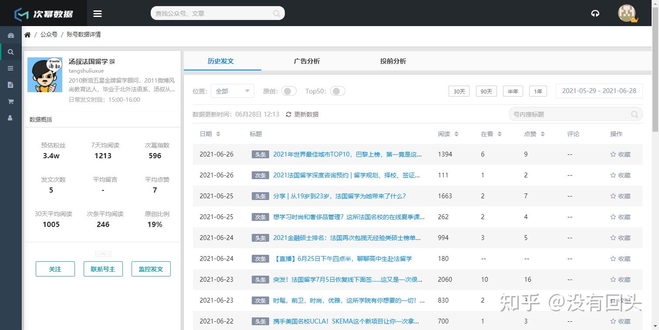The image size is (659, 330).
Task: Open article 2021年世界最佳城市TOP10
Action: (x=348, y=154)
